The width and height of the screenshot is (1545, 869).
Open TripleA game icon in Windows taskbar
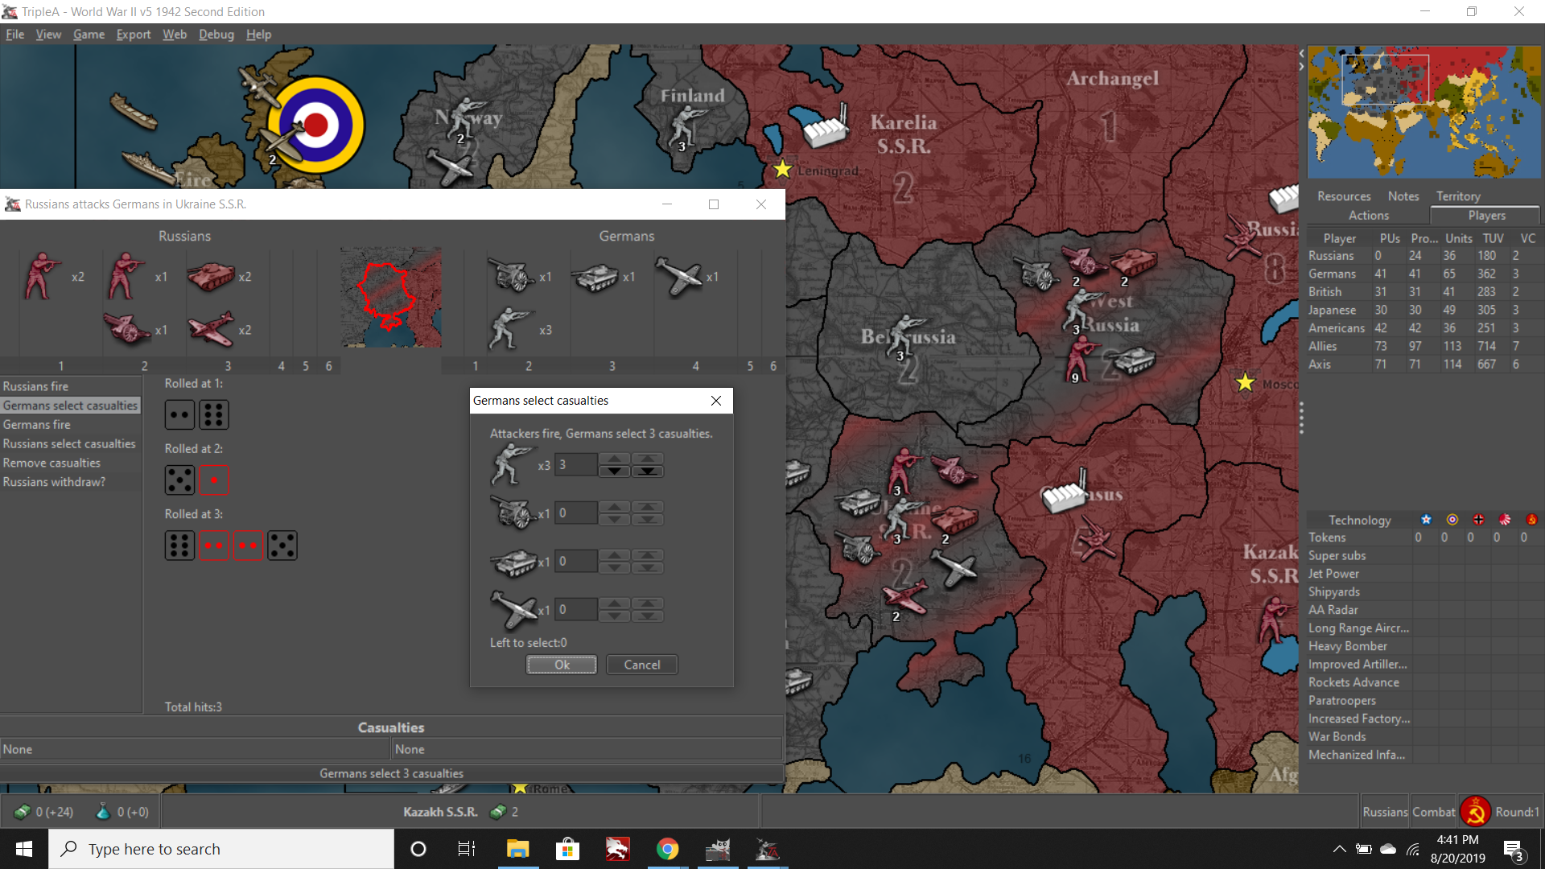click(768, 849)
